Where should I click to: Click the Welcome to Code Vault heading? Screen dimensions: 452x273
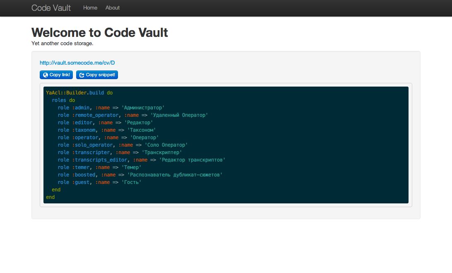click(99, 32)
